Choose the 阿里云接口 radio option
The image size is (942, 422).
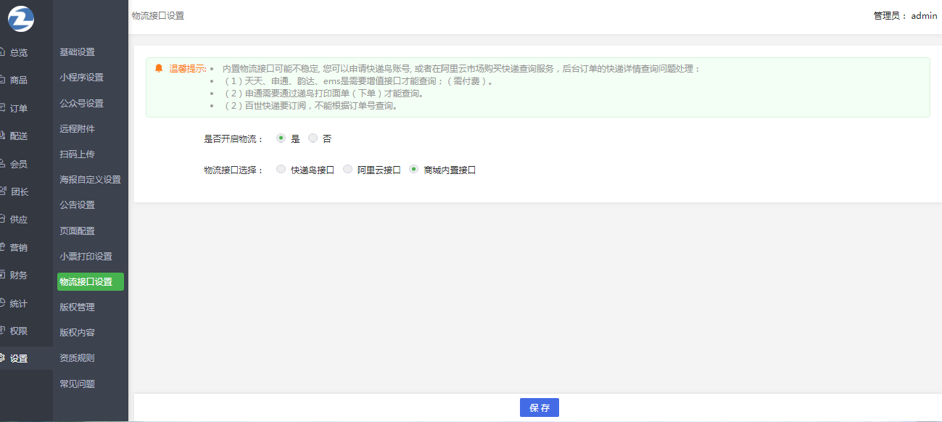tap(348, 170)
